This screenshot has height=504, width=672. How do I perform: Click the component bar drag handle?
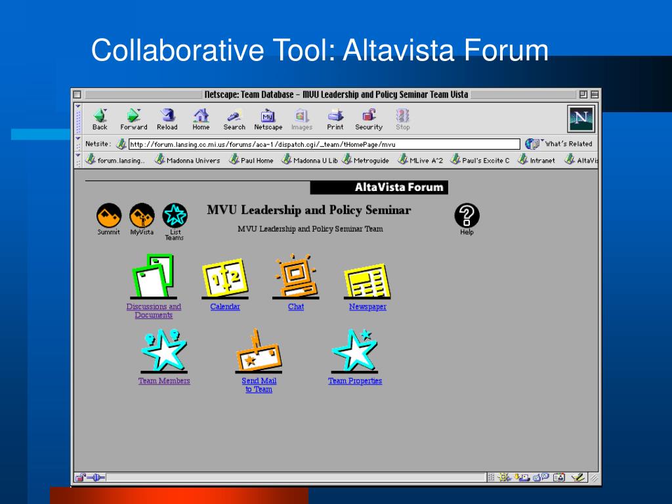[491, 478]
